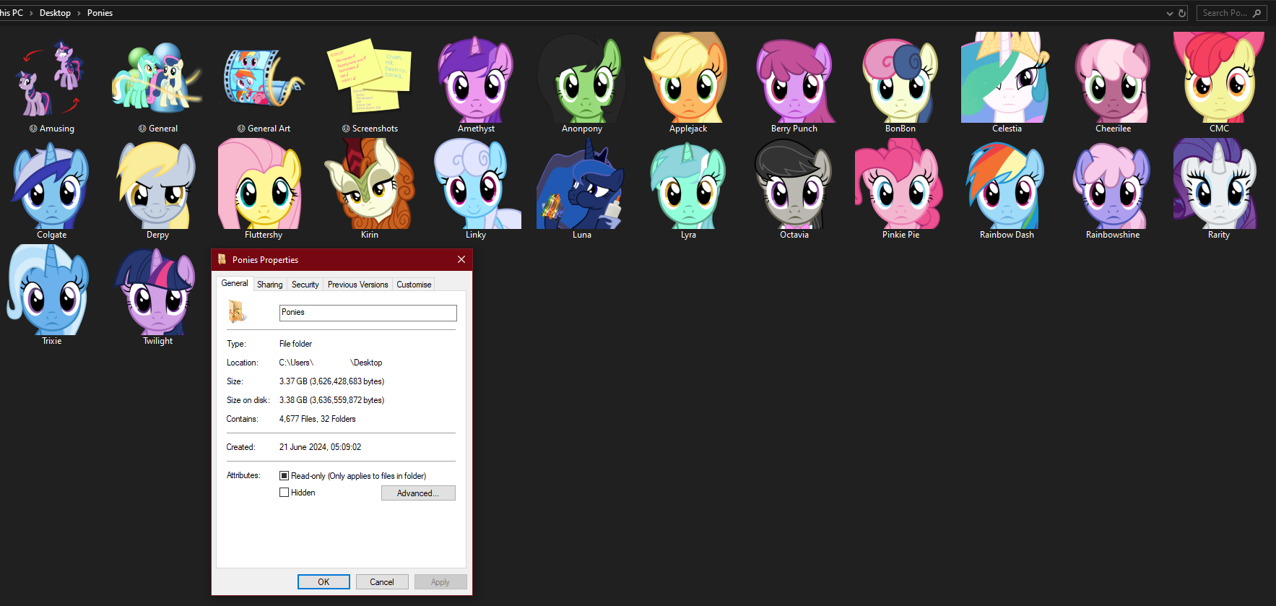Select the Pinkie Pie folder icon
The image size is (1276, 606).
click(900, 184)
